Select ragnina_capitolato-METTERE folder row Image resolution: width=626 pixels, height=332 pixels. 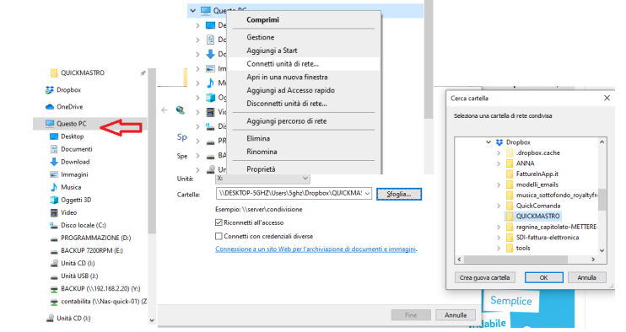pos(552,227)
